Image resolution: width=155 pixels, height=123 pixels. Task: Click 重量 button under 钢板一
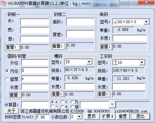(x=12, y=47)
